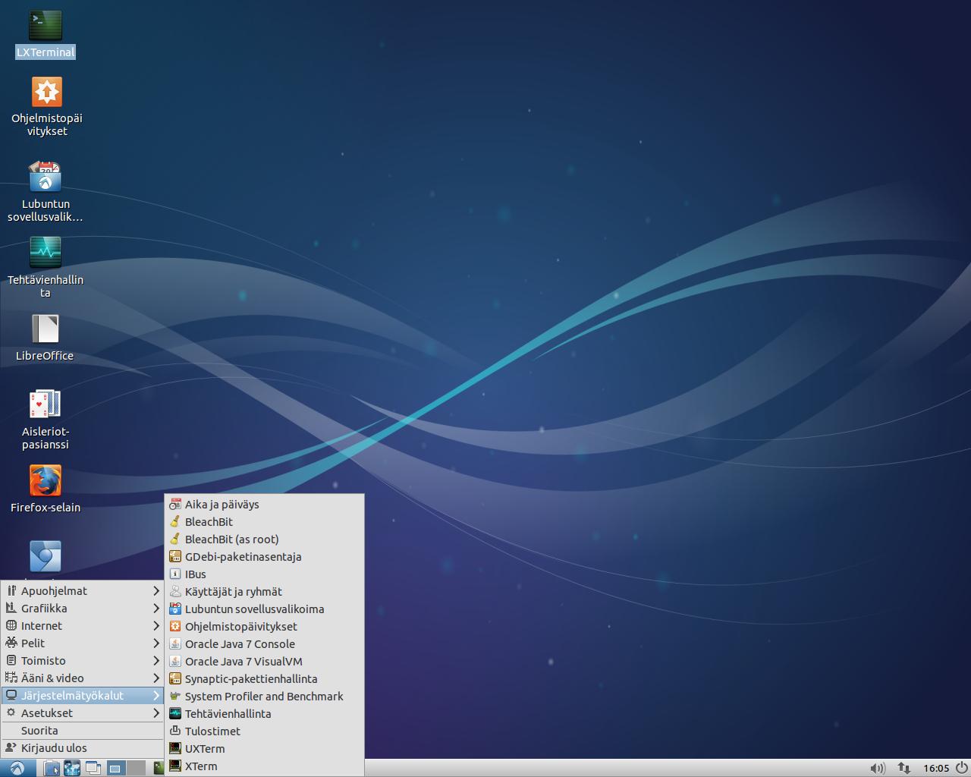Expand the Apuohjelmat submenu arrow

pos(156,590)
